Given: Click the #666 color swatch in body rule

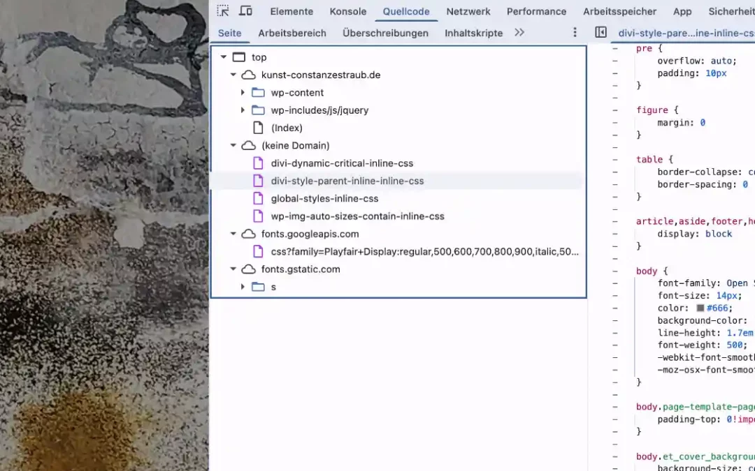Looking at the screenshot, I should click(700, 308).
